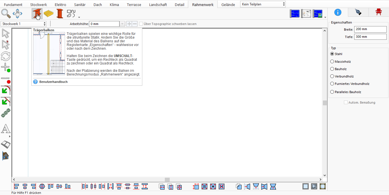Open the Kein Teilplan dropdown
The image size is (389, 195).
tap(263, 4)
